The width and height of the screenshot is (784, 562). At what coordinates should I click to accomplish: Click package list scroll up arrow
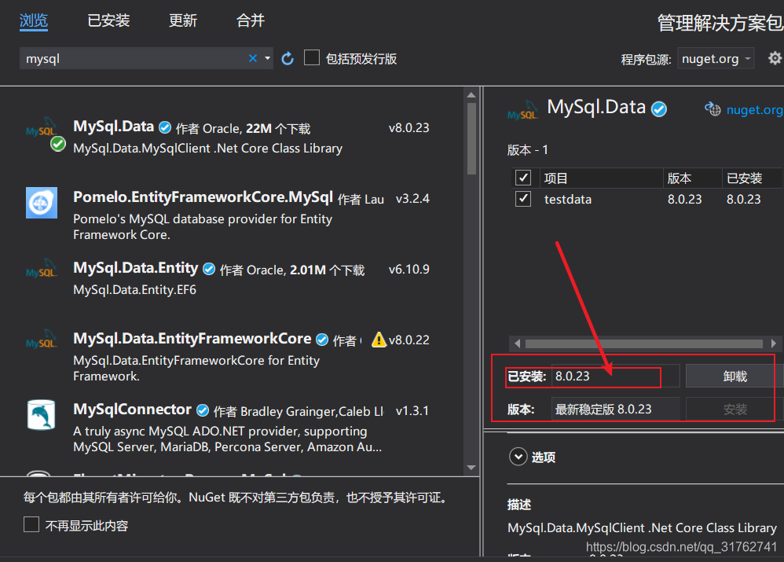[471, 95]
